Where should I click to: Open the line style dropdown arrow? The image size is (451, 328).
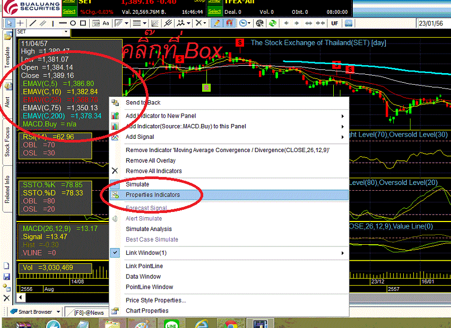(145, 23)
